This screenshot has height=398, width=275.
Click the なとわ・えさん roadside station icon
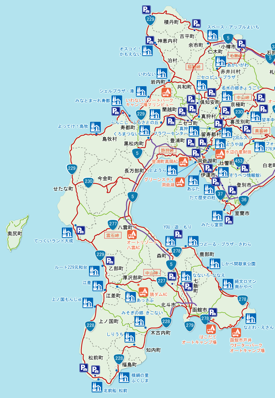tap(251, 318)
